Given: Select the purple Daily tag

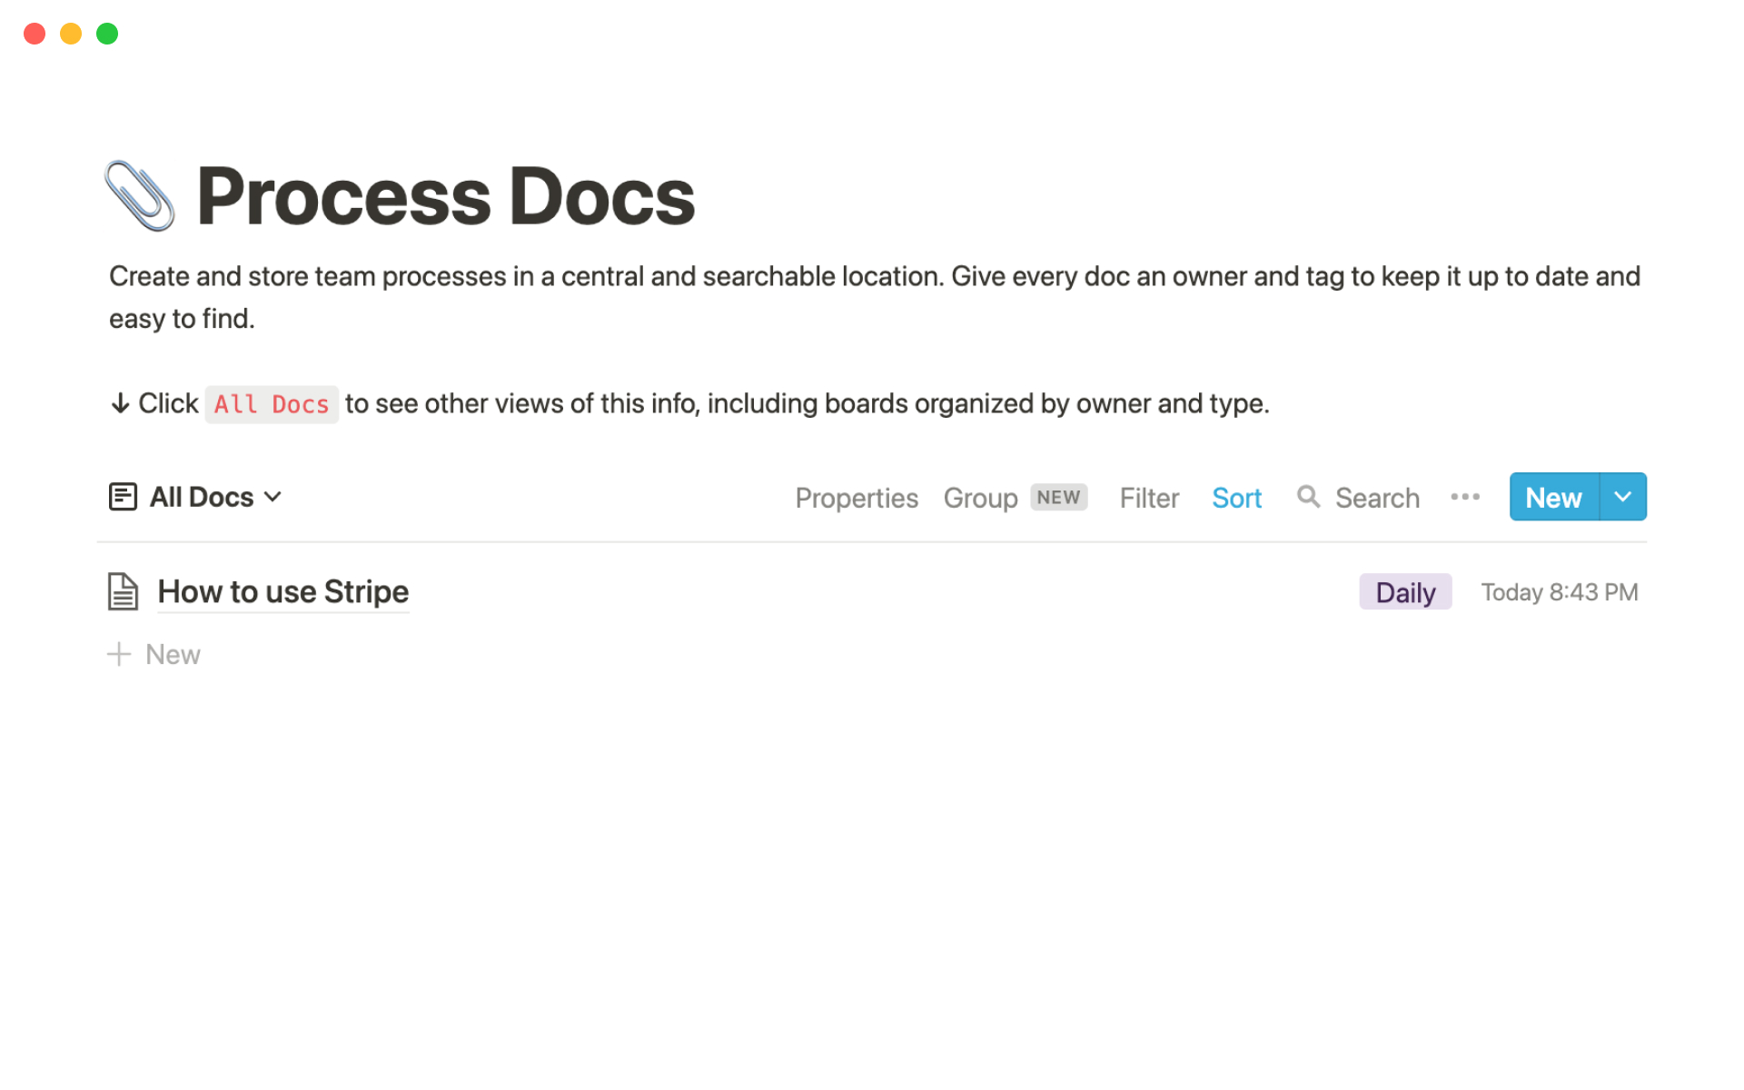Looking at the screenshot, I should tap(1405, 591).
